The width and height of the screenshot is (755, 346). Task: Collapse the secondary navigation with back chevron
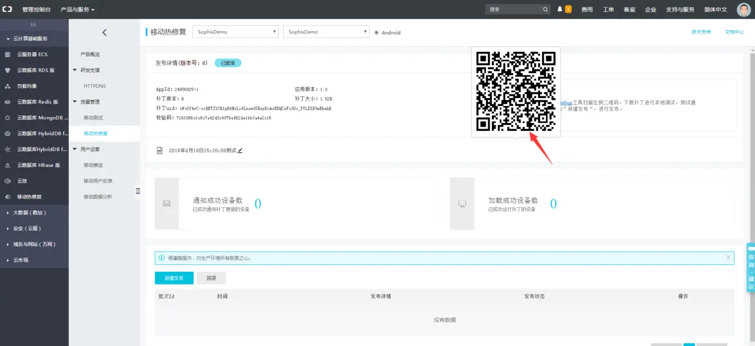[104, 32]
